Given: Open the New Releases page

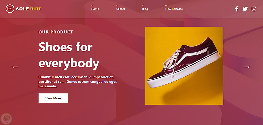Looking at the screenshot, I should click(174, 9).
